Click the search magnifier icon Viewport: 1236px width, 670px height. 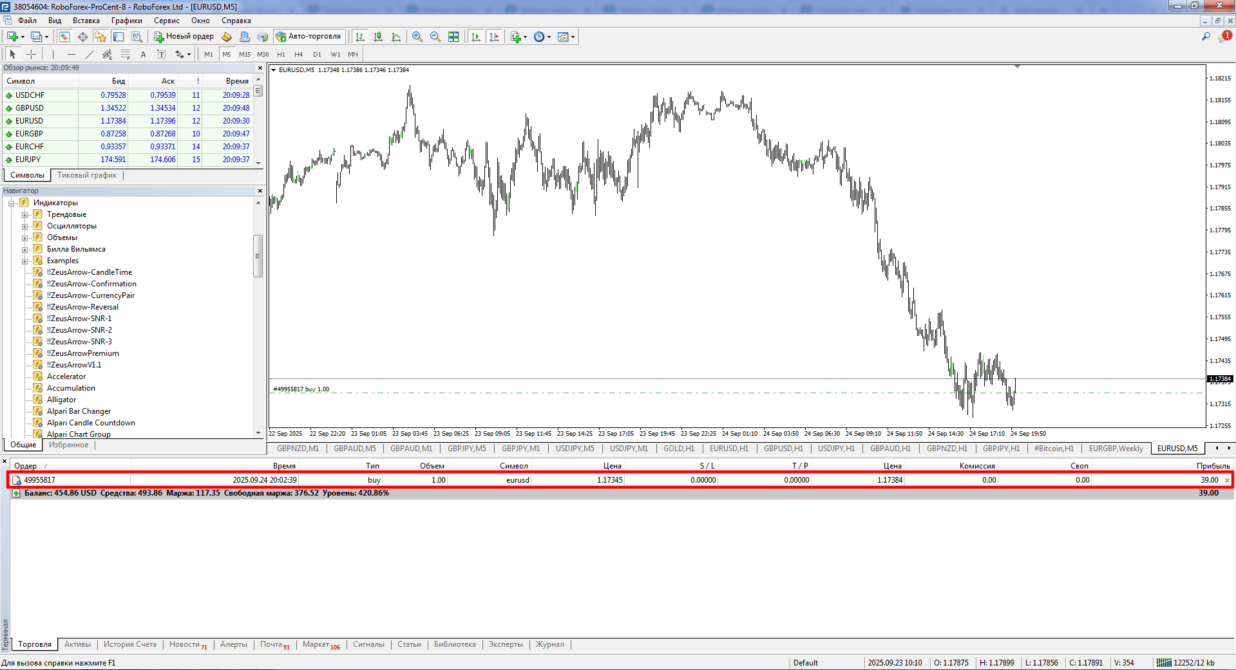click(1206, 37)
